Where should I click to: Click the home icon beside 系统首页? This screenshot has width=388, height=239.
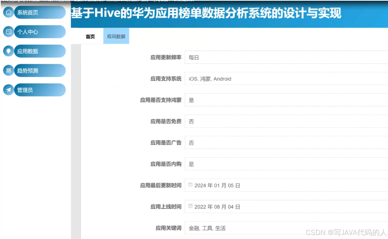[x=9, y=12]
